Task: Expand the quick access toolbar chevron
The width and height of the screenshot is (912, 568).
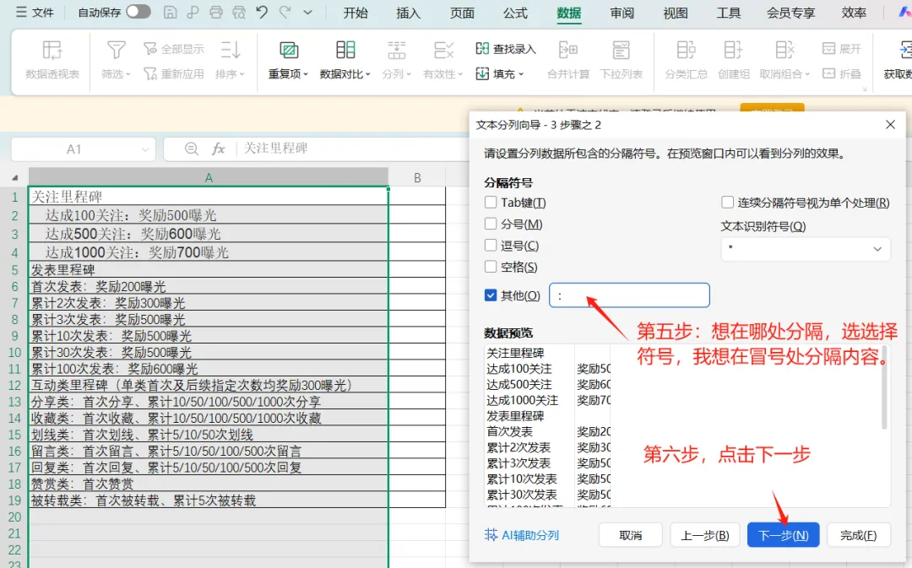Action: click(x=307, y=12)
